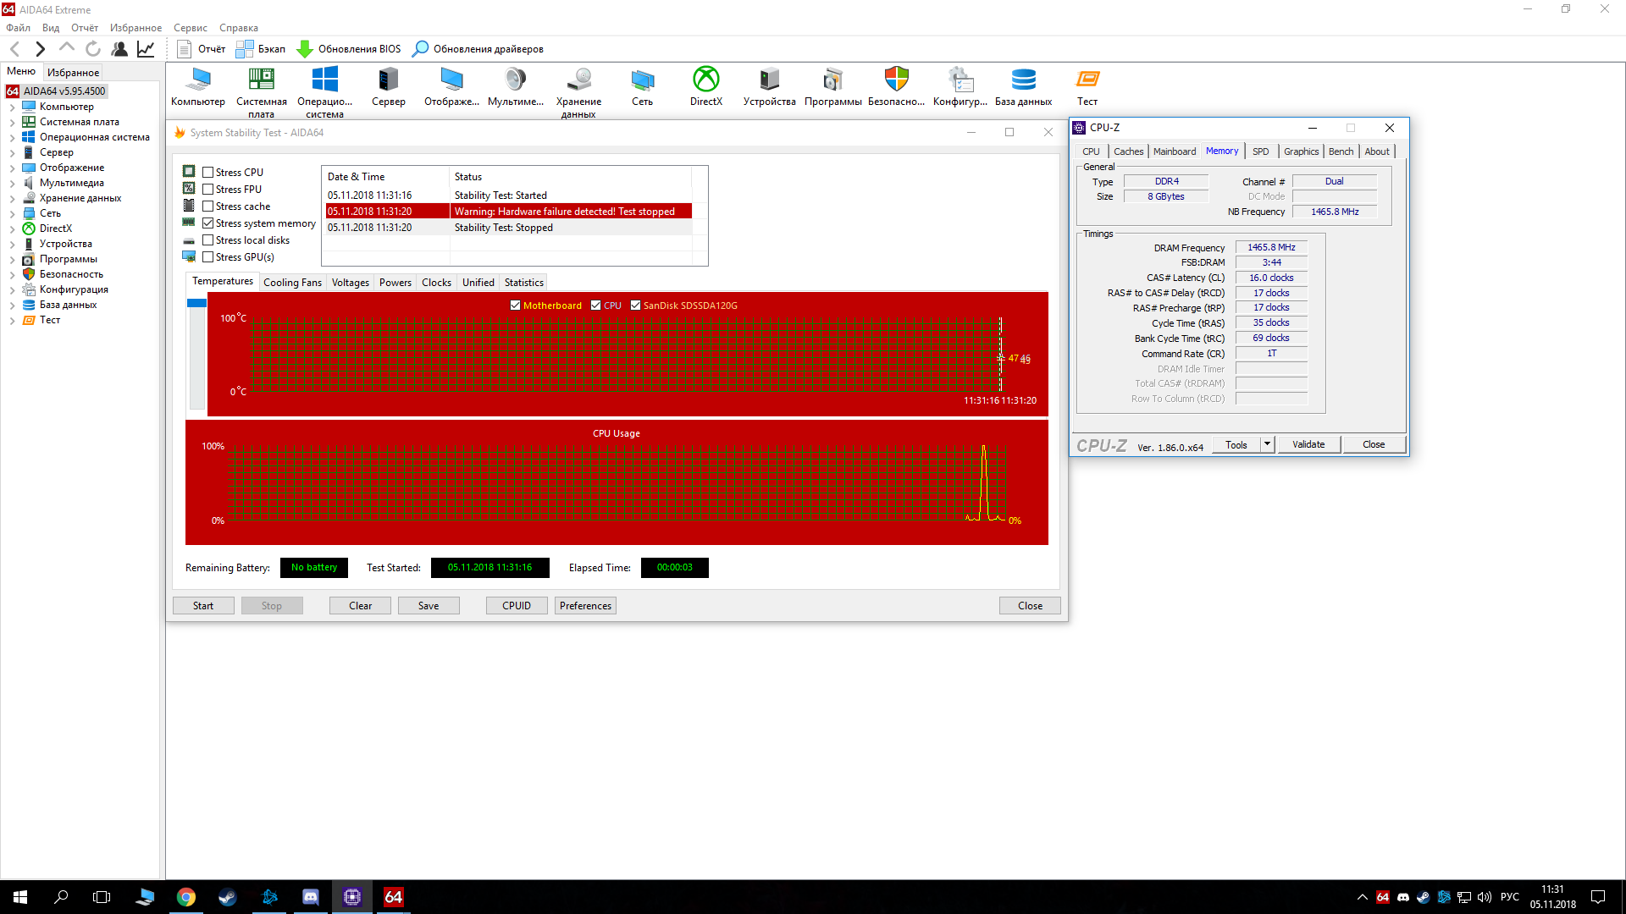Switch to the Voltages tab

[x=350, y=283]
